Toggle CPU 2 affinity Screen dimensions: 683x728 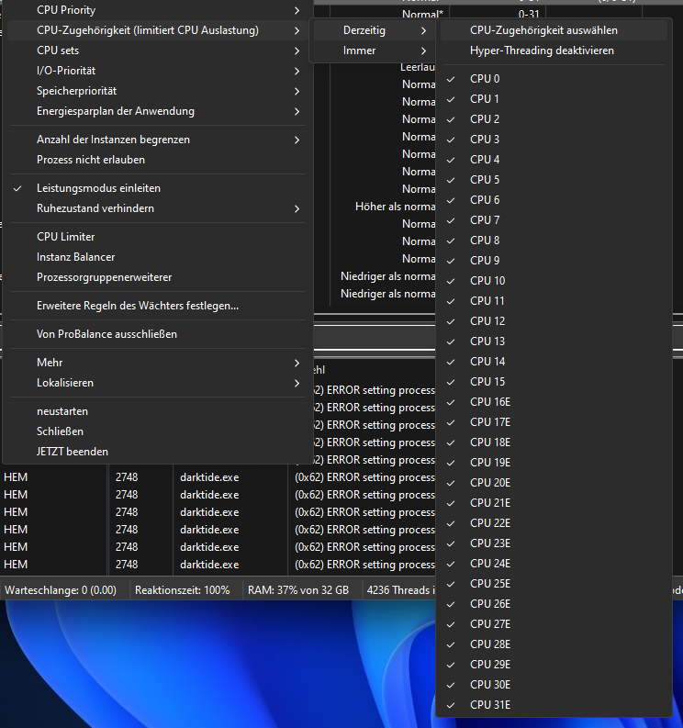(x=554, y=119)
